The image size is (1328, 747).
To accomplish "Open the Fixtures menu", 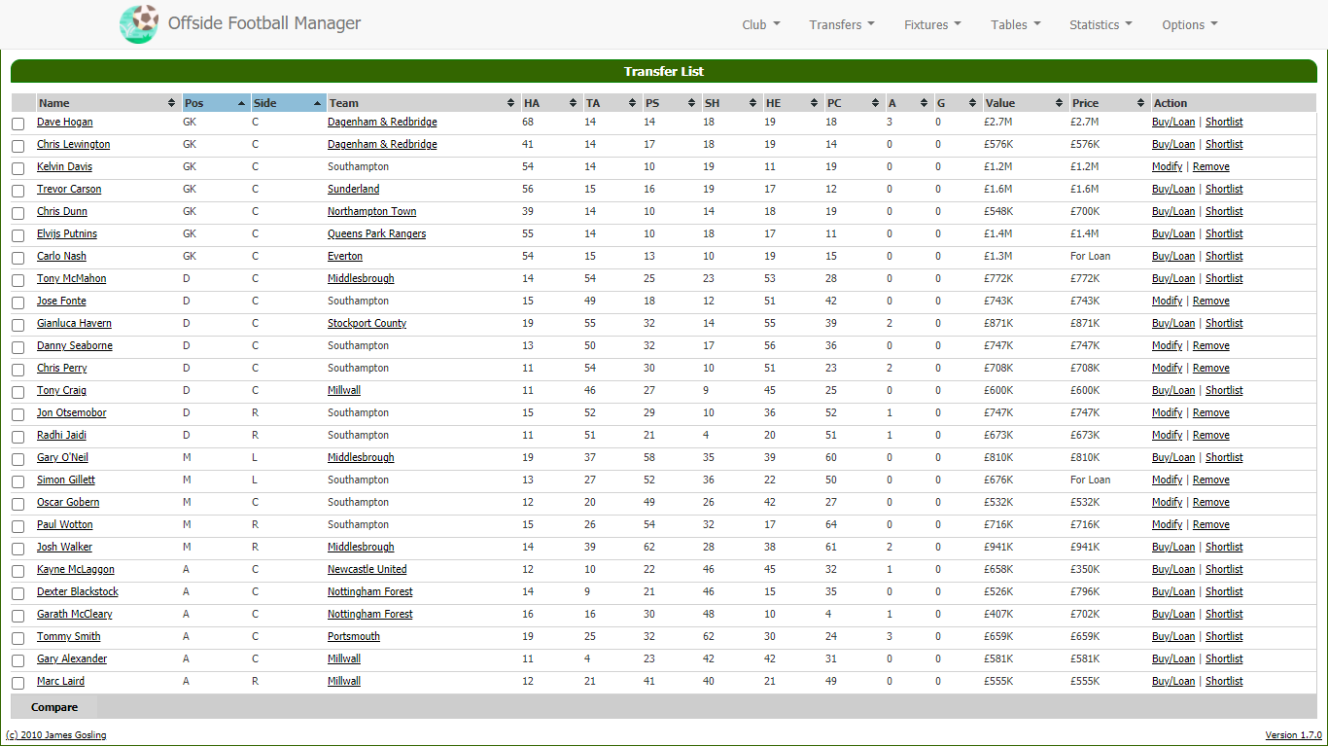I will tap(932, 25).
